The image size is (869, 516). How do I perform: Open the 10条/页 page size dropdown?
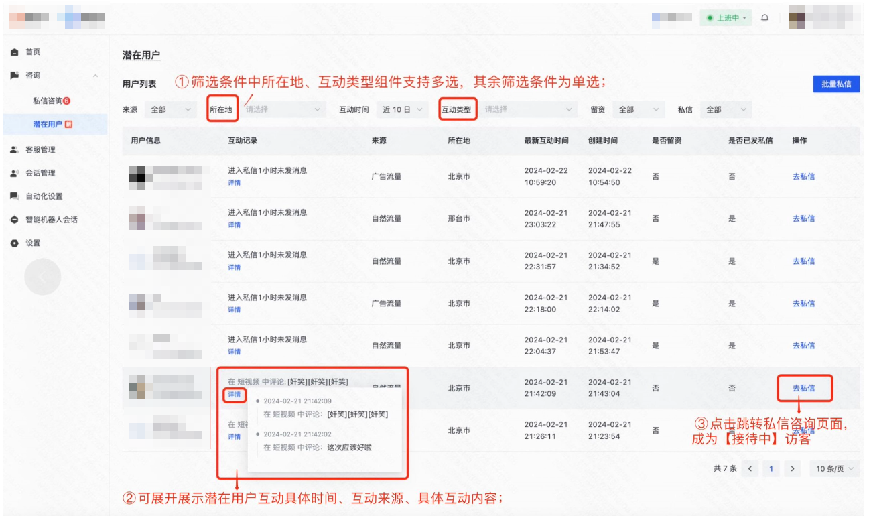[835, 469]
